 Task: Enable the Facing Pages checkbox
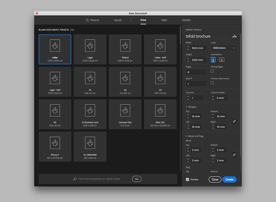pos(212,71)
